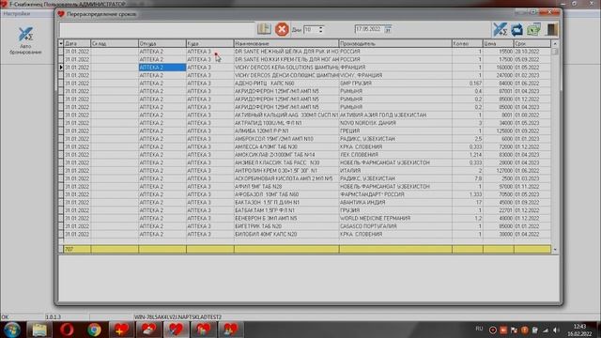The width and height of the screenshot is (601, 338).
Task: Select the VICHY DERCOS ДЕНСИ-СОЛЮШНС name cell
Action: tap(286, 75)
